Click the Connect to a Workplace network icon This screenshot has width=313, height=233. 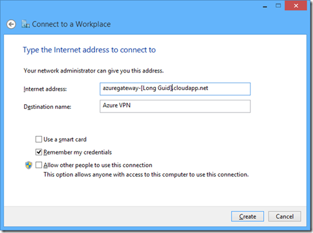pyautogui.click(x=25, y=24)
